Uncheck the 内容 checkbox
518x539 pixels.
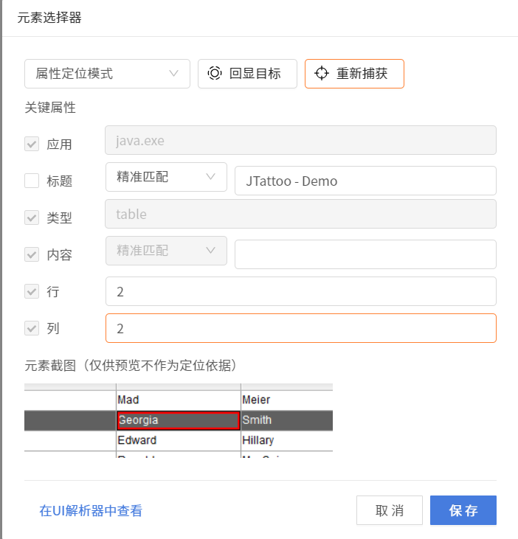tap(32, 254)
